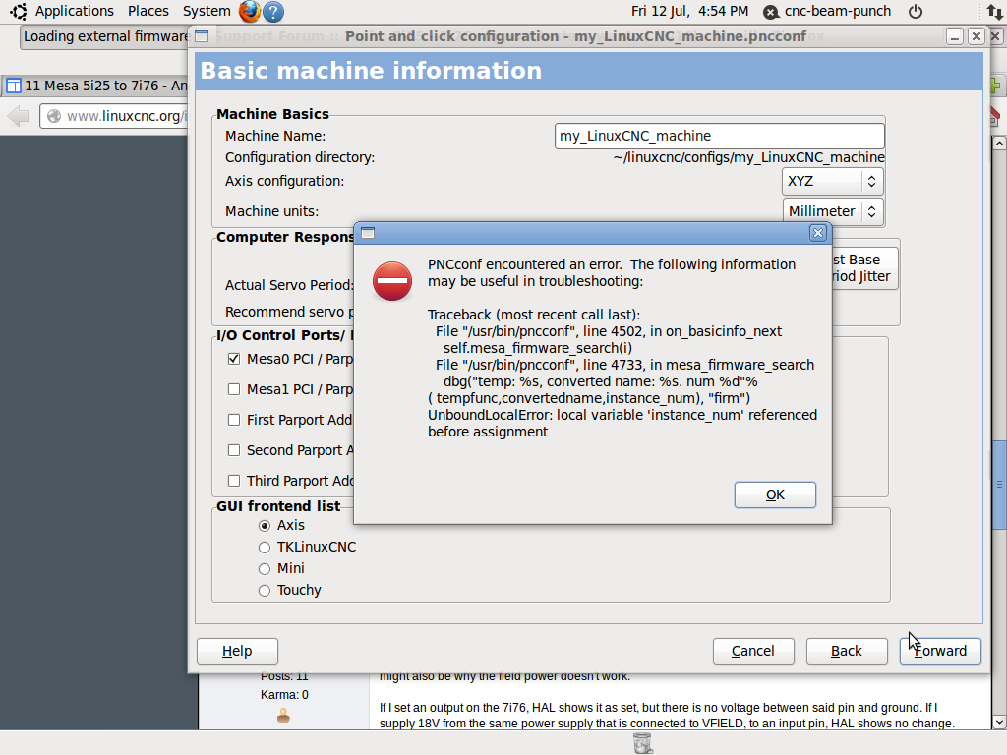Click the Back button in pncconf
Screen dimensions: 1007x755
click(x=847, y=651)
